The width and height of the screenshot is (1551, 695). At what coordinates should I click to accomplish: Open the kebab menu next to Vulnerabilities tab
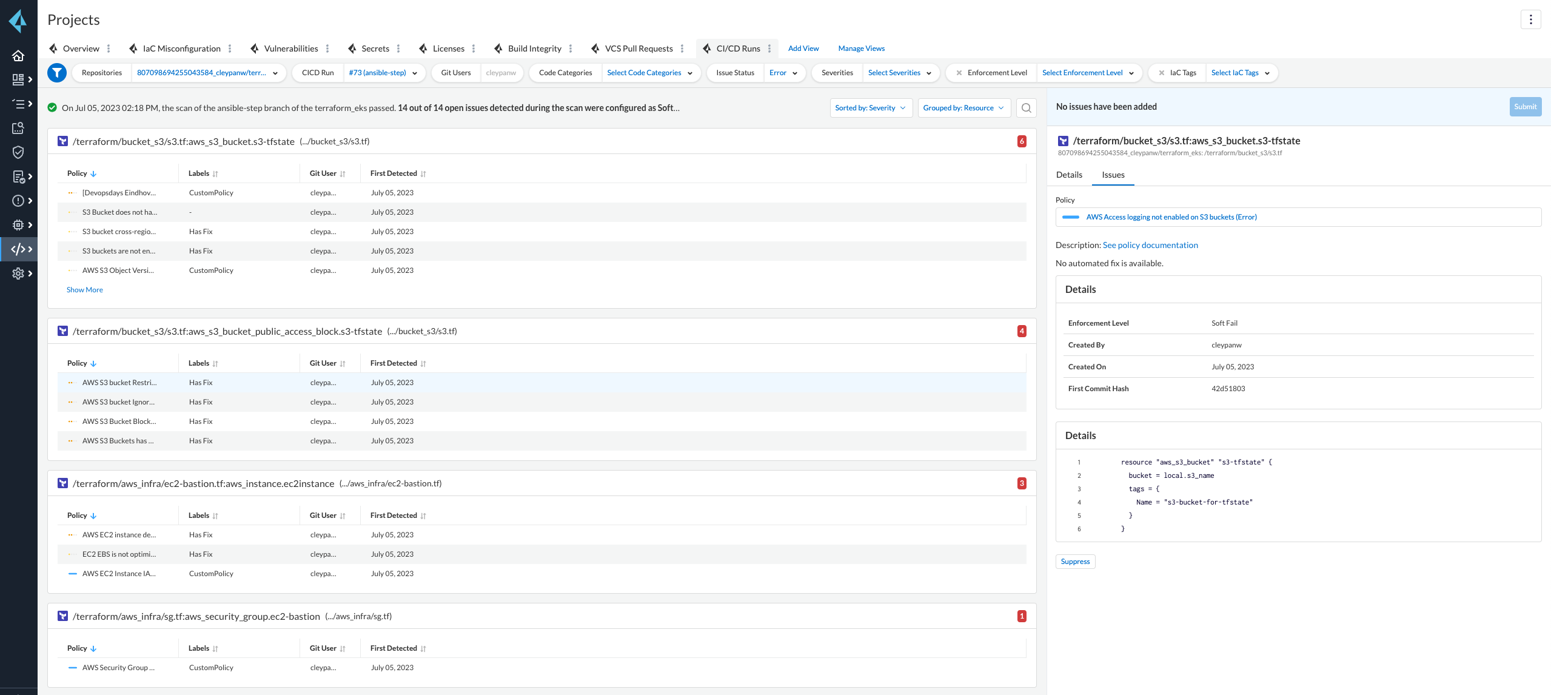click(x=327, y=49)
